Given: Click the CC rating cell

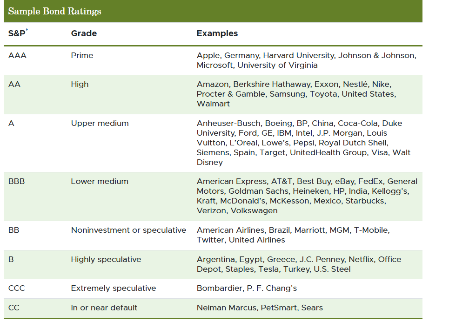Looking at the screenshot, I should coord(14,308).
